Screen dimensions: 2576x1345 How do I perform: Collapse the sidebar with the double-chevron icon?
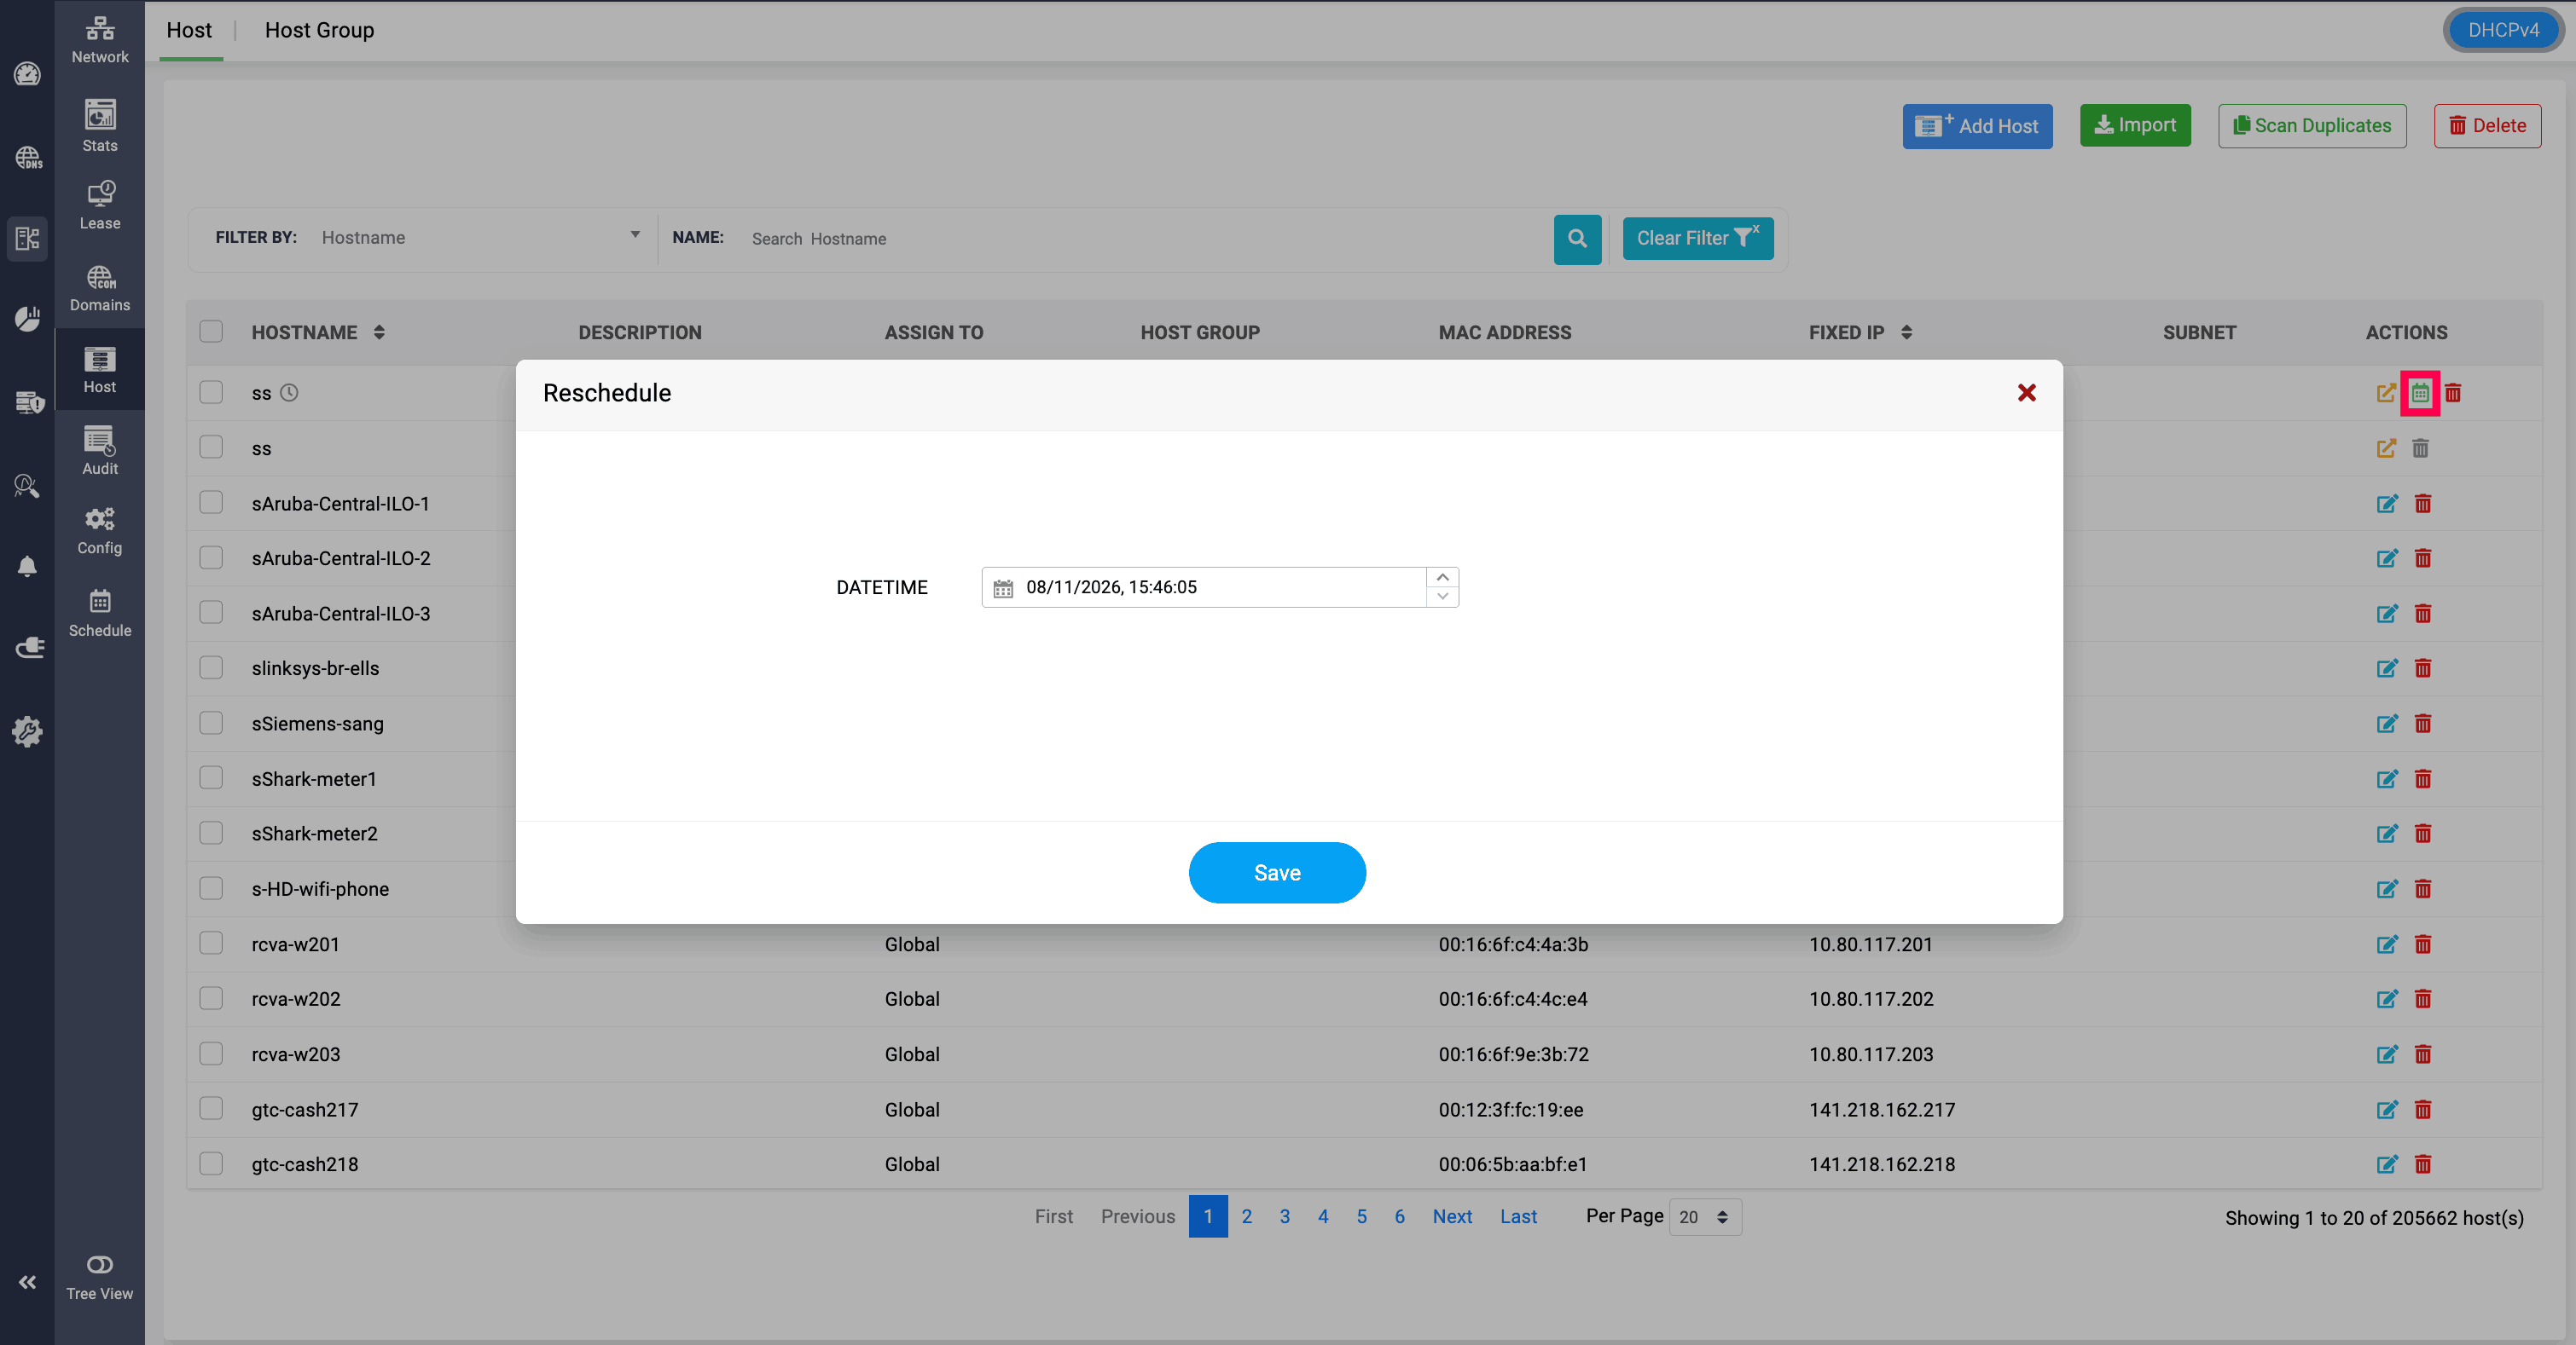(x=27, y=1282)
